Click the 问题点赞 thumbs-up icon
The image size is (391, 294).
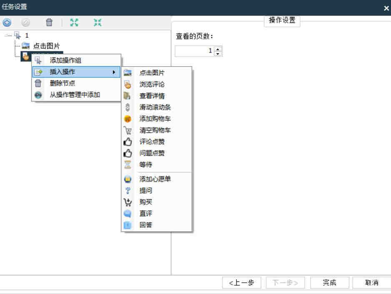coord(128,153)
